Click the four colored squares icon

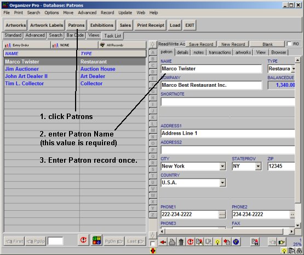[96, 240]
